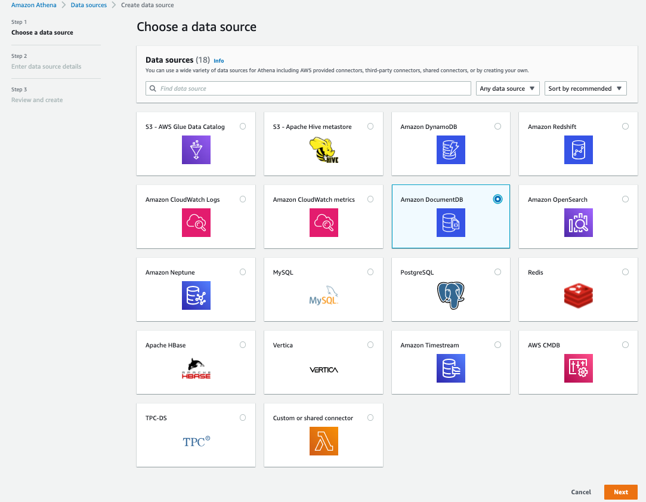
Task: Click the Apache Hive bee logo
Action: point(324,150)
